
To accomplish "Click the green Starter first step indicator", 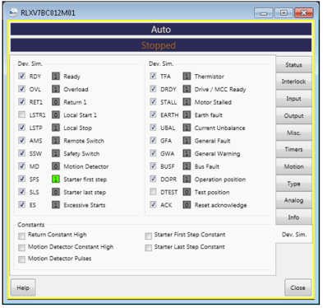I will [x=56, y=180].
